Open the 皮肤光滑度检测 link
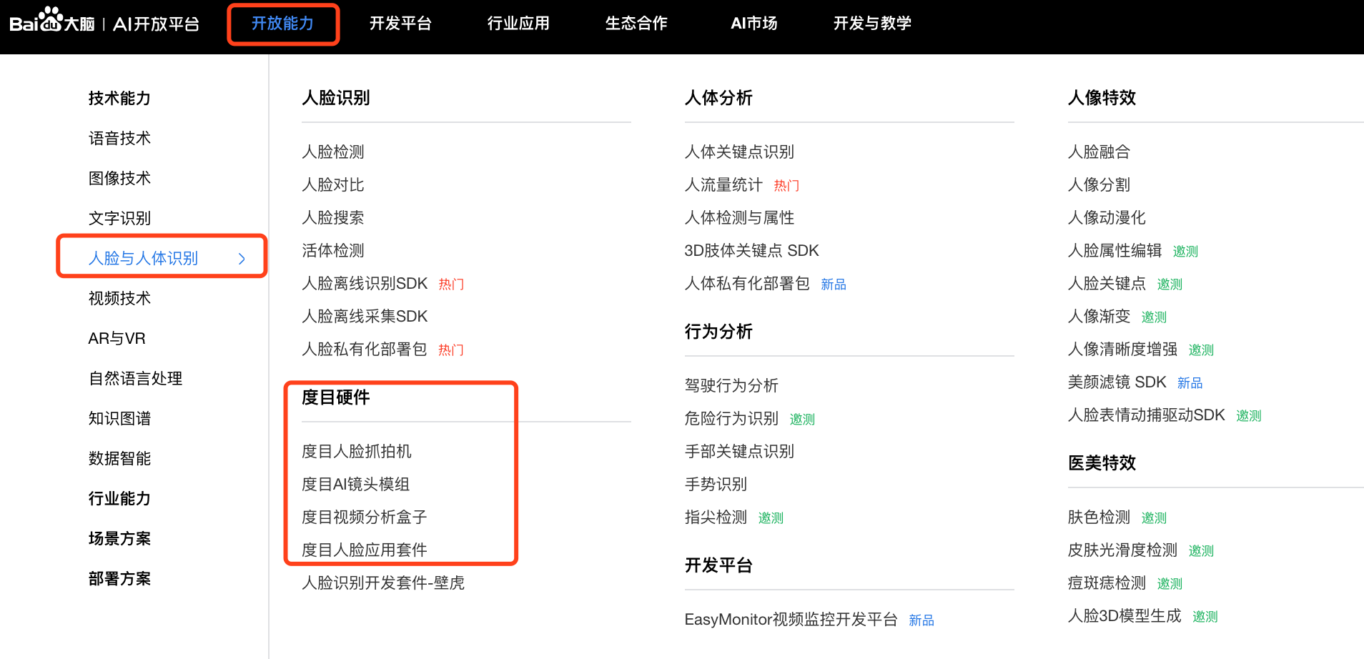 1122,550
